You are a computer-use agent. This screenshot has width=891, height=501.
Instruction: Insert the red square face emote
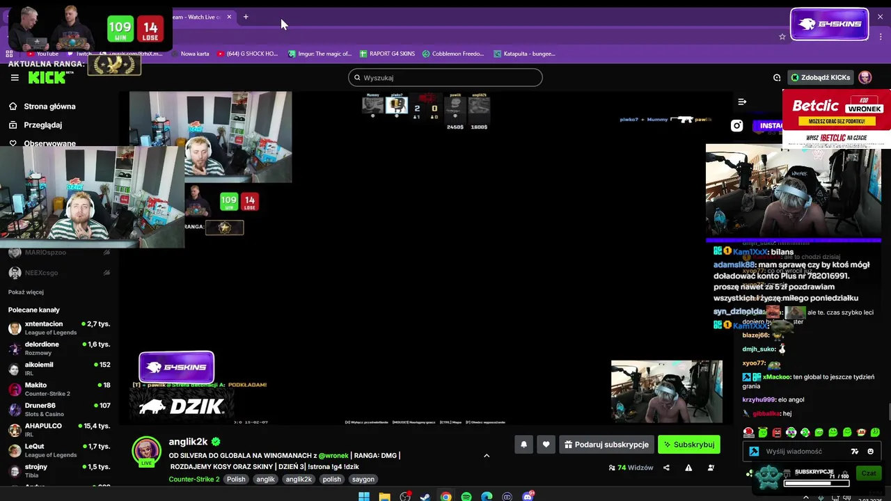point(777,433)
